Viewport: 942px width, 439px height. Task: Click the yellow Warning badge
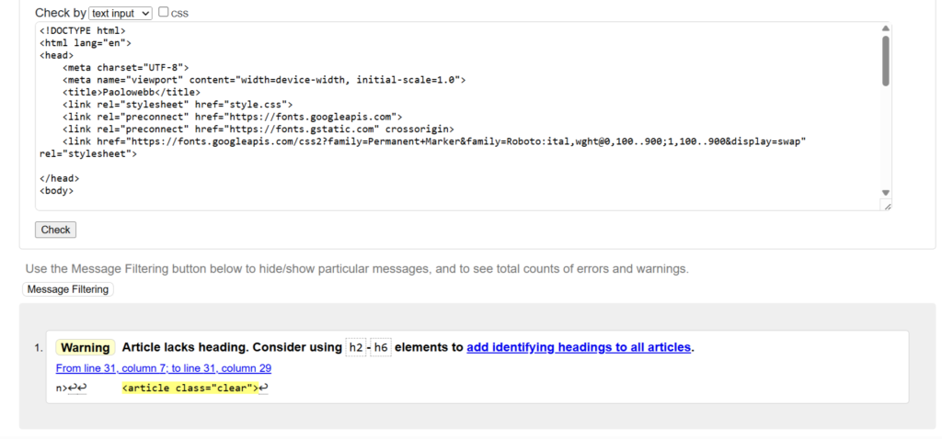86,347
